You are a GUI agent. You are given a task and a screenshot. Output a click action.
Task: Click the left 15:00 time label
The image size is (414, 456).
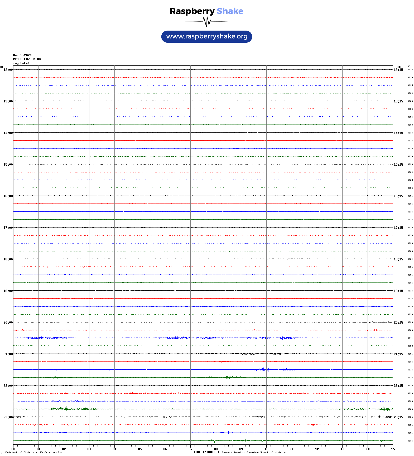[x=8, y=165]
